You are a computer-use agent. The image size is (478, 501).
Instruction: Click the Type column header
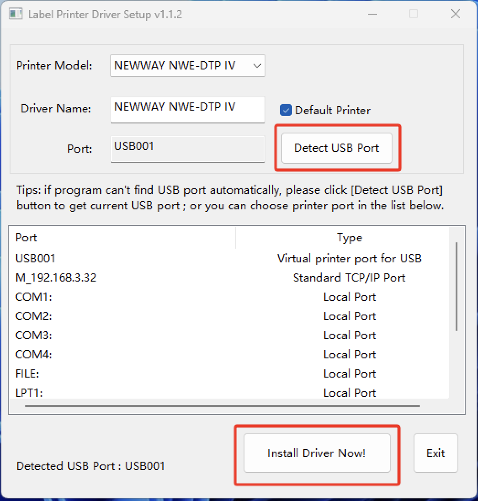pos(343,238)
